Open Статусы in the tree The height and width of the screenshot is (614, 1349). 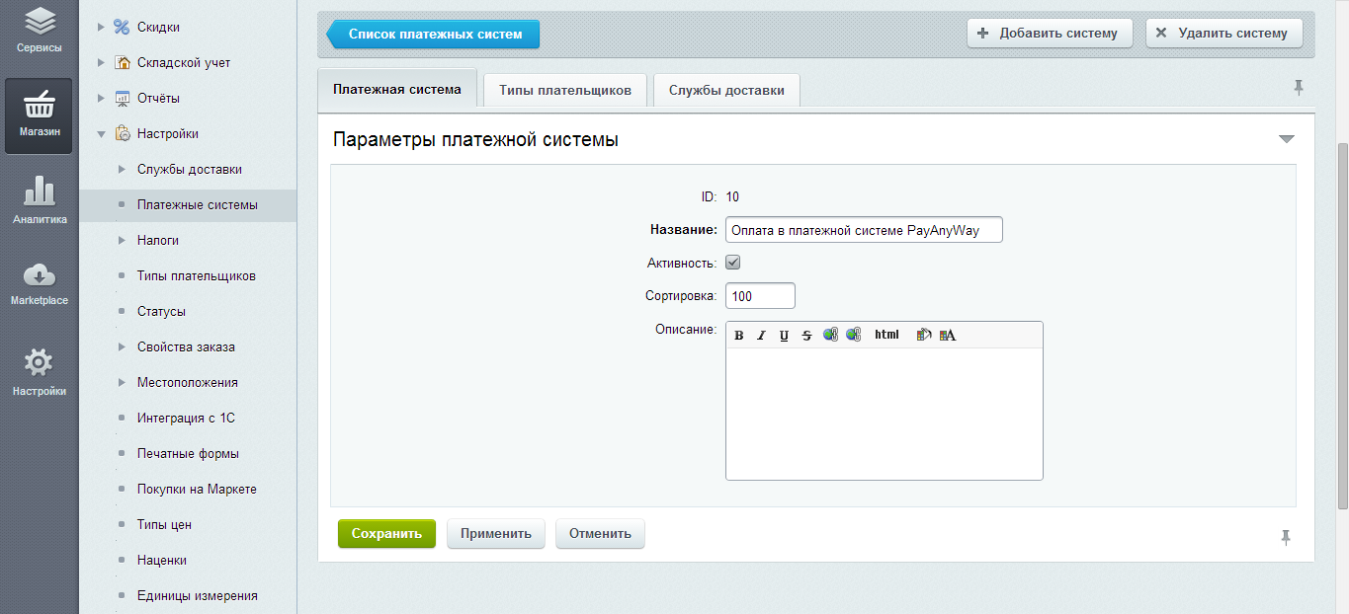(x=161, y=311)
